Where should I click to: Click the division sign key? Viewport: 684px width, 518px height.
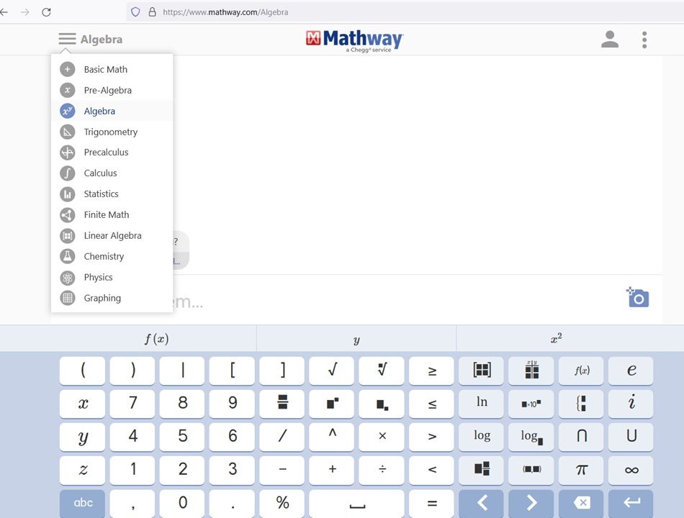(382, 470)
